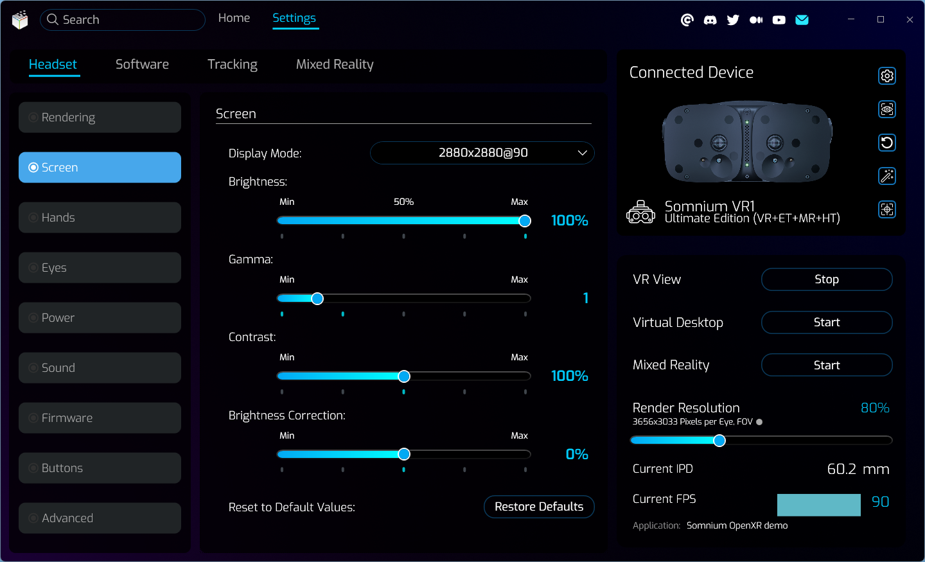This screenshot has height=562, width=925.
Task: Click the circular arrow restart icon
Action: pos(887,143)
